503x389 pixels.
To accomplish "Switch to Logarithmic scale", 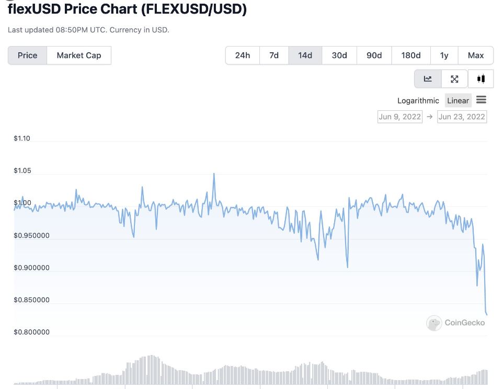I will [418, 100].
